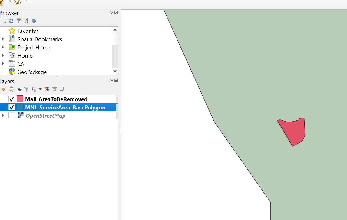Expand the Spatial Bookmarks node
The width and height of the screenshot is (347, 220).
[x=3, y=39]
